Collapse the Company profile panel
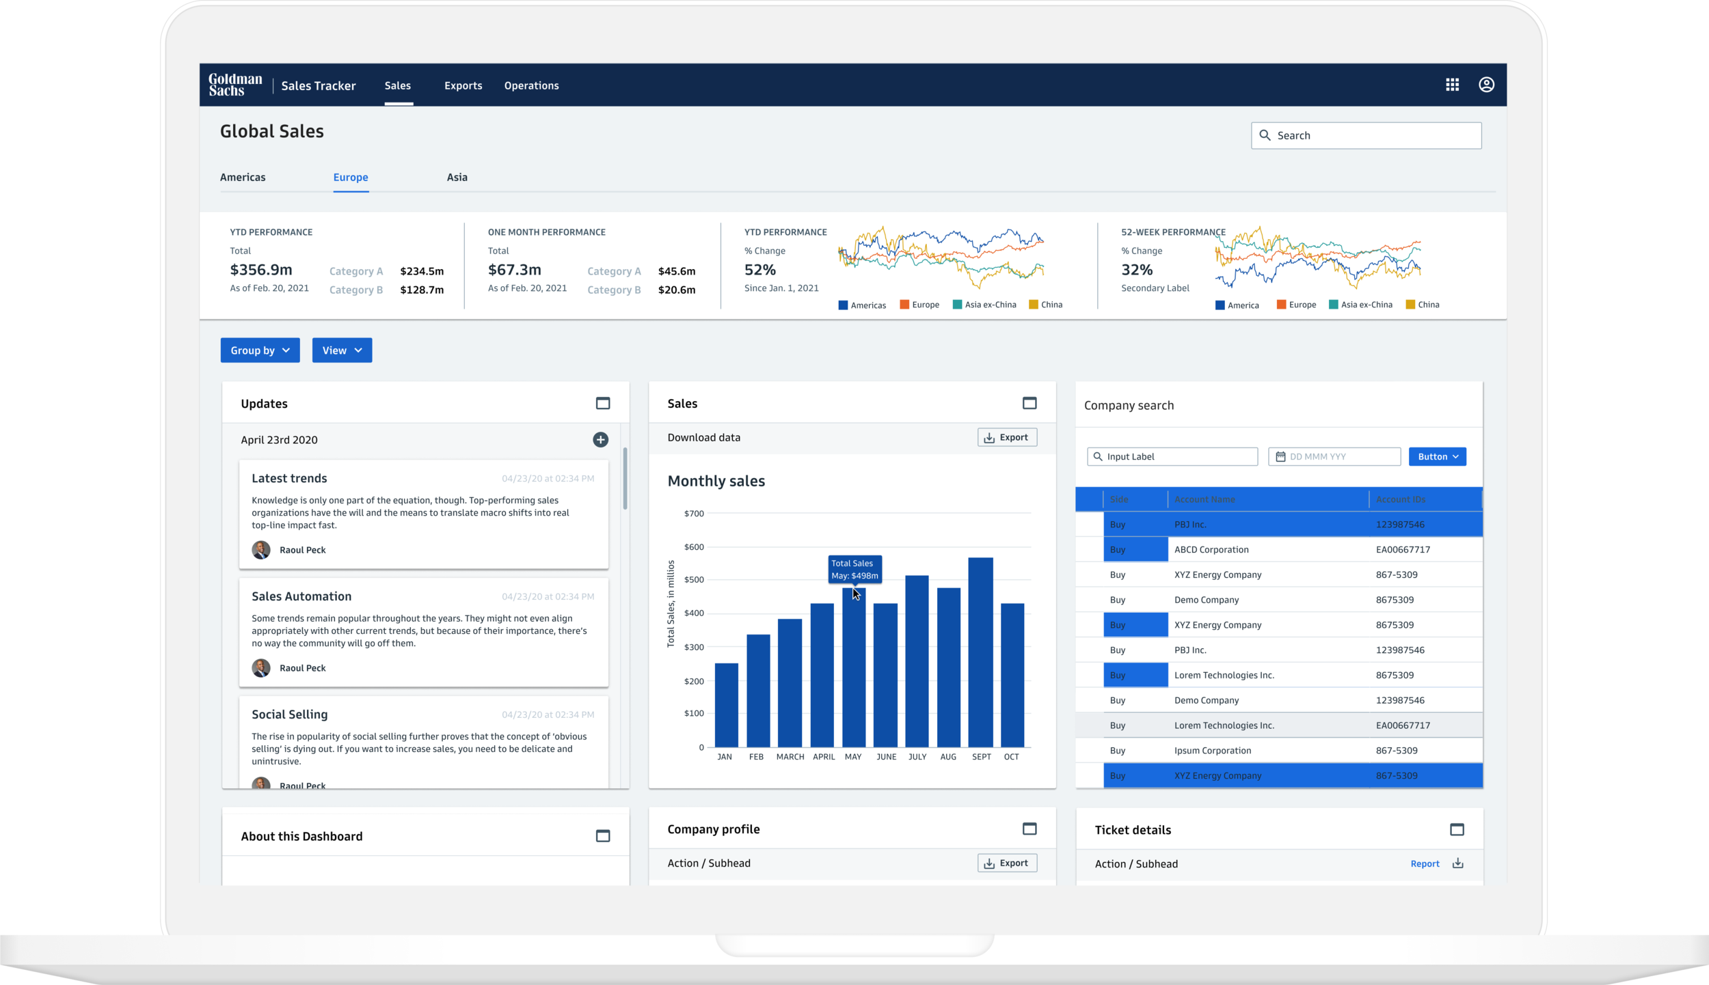Image resolution: width=1709 pixels, height=985 pixels. pos(1030,829)
